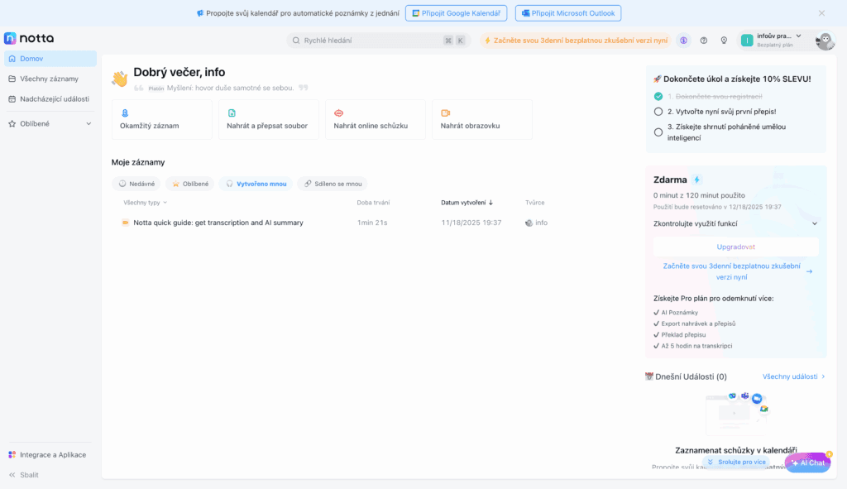Image resolution: width=847 pixels, height=489 pixels.
Task: Open Všechny záznamy in the sidebar
Action: [49, 79]
